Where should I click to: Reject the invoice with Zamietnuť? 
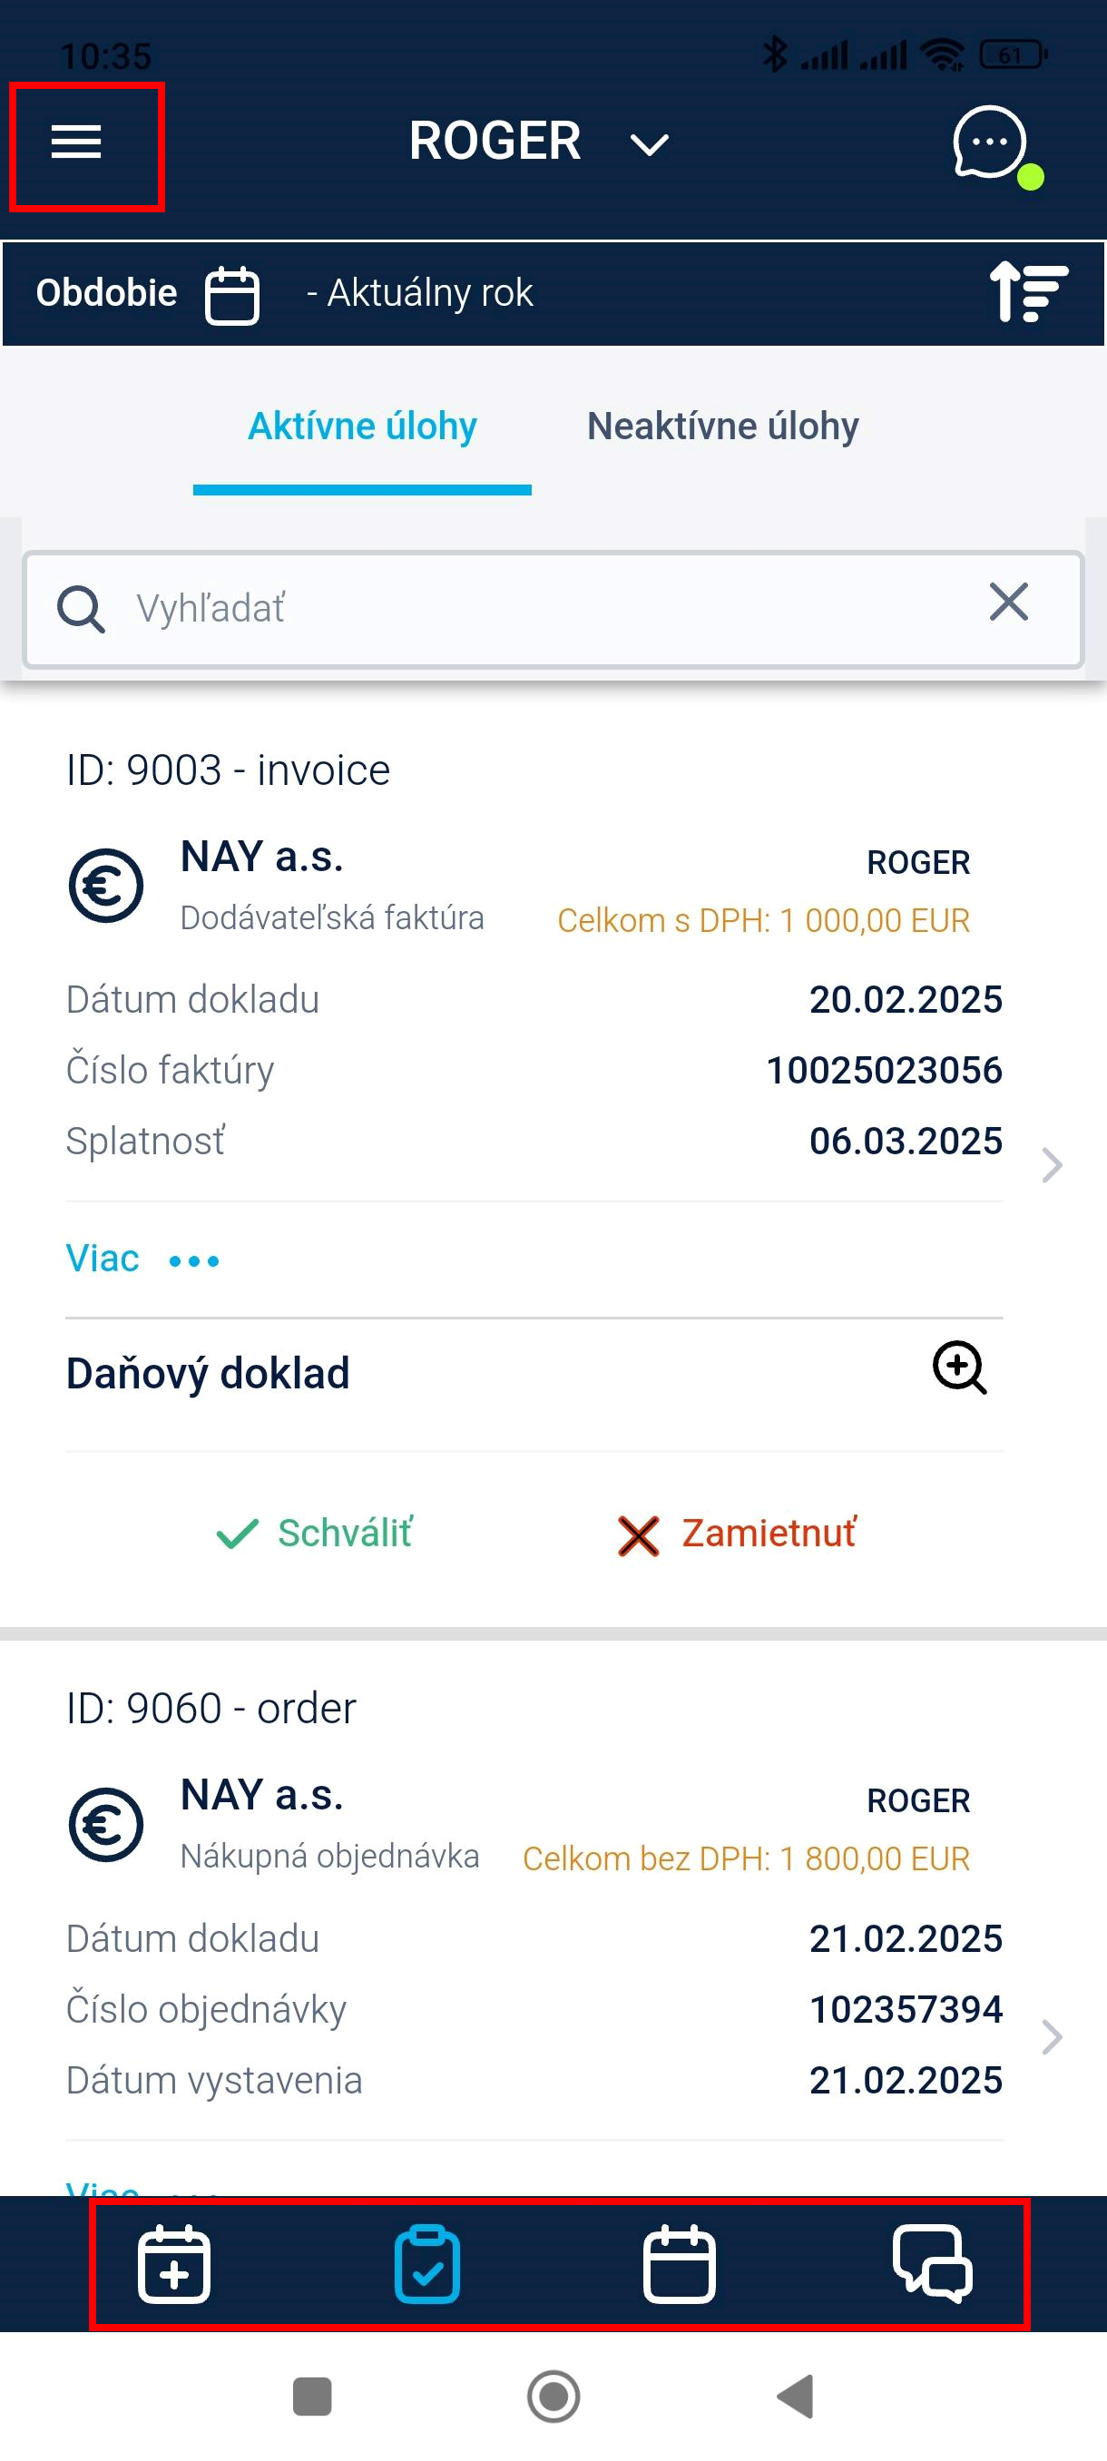[737, 1534]
